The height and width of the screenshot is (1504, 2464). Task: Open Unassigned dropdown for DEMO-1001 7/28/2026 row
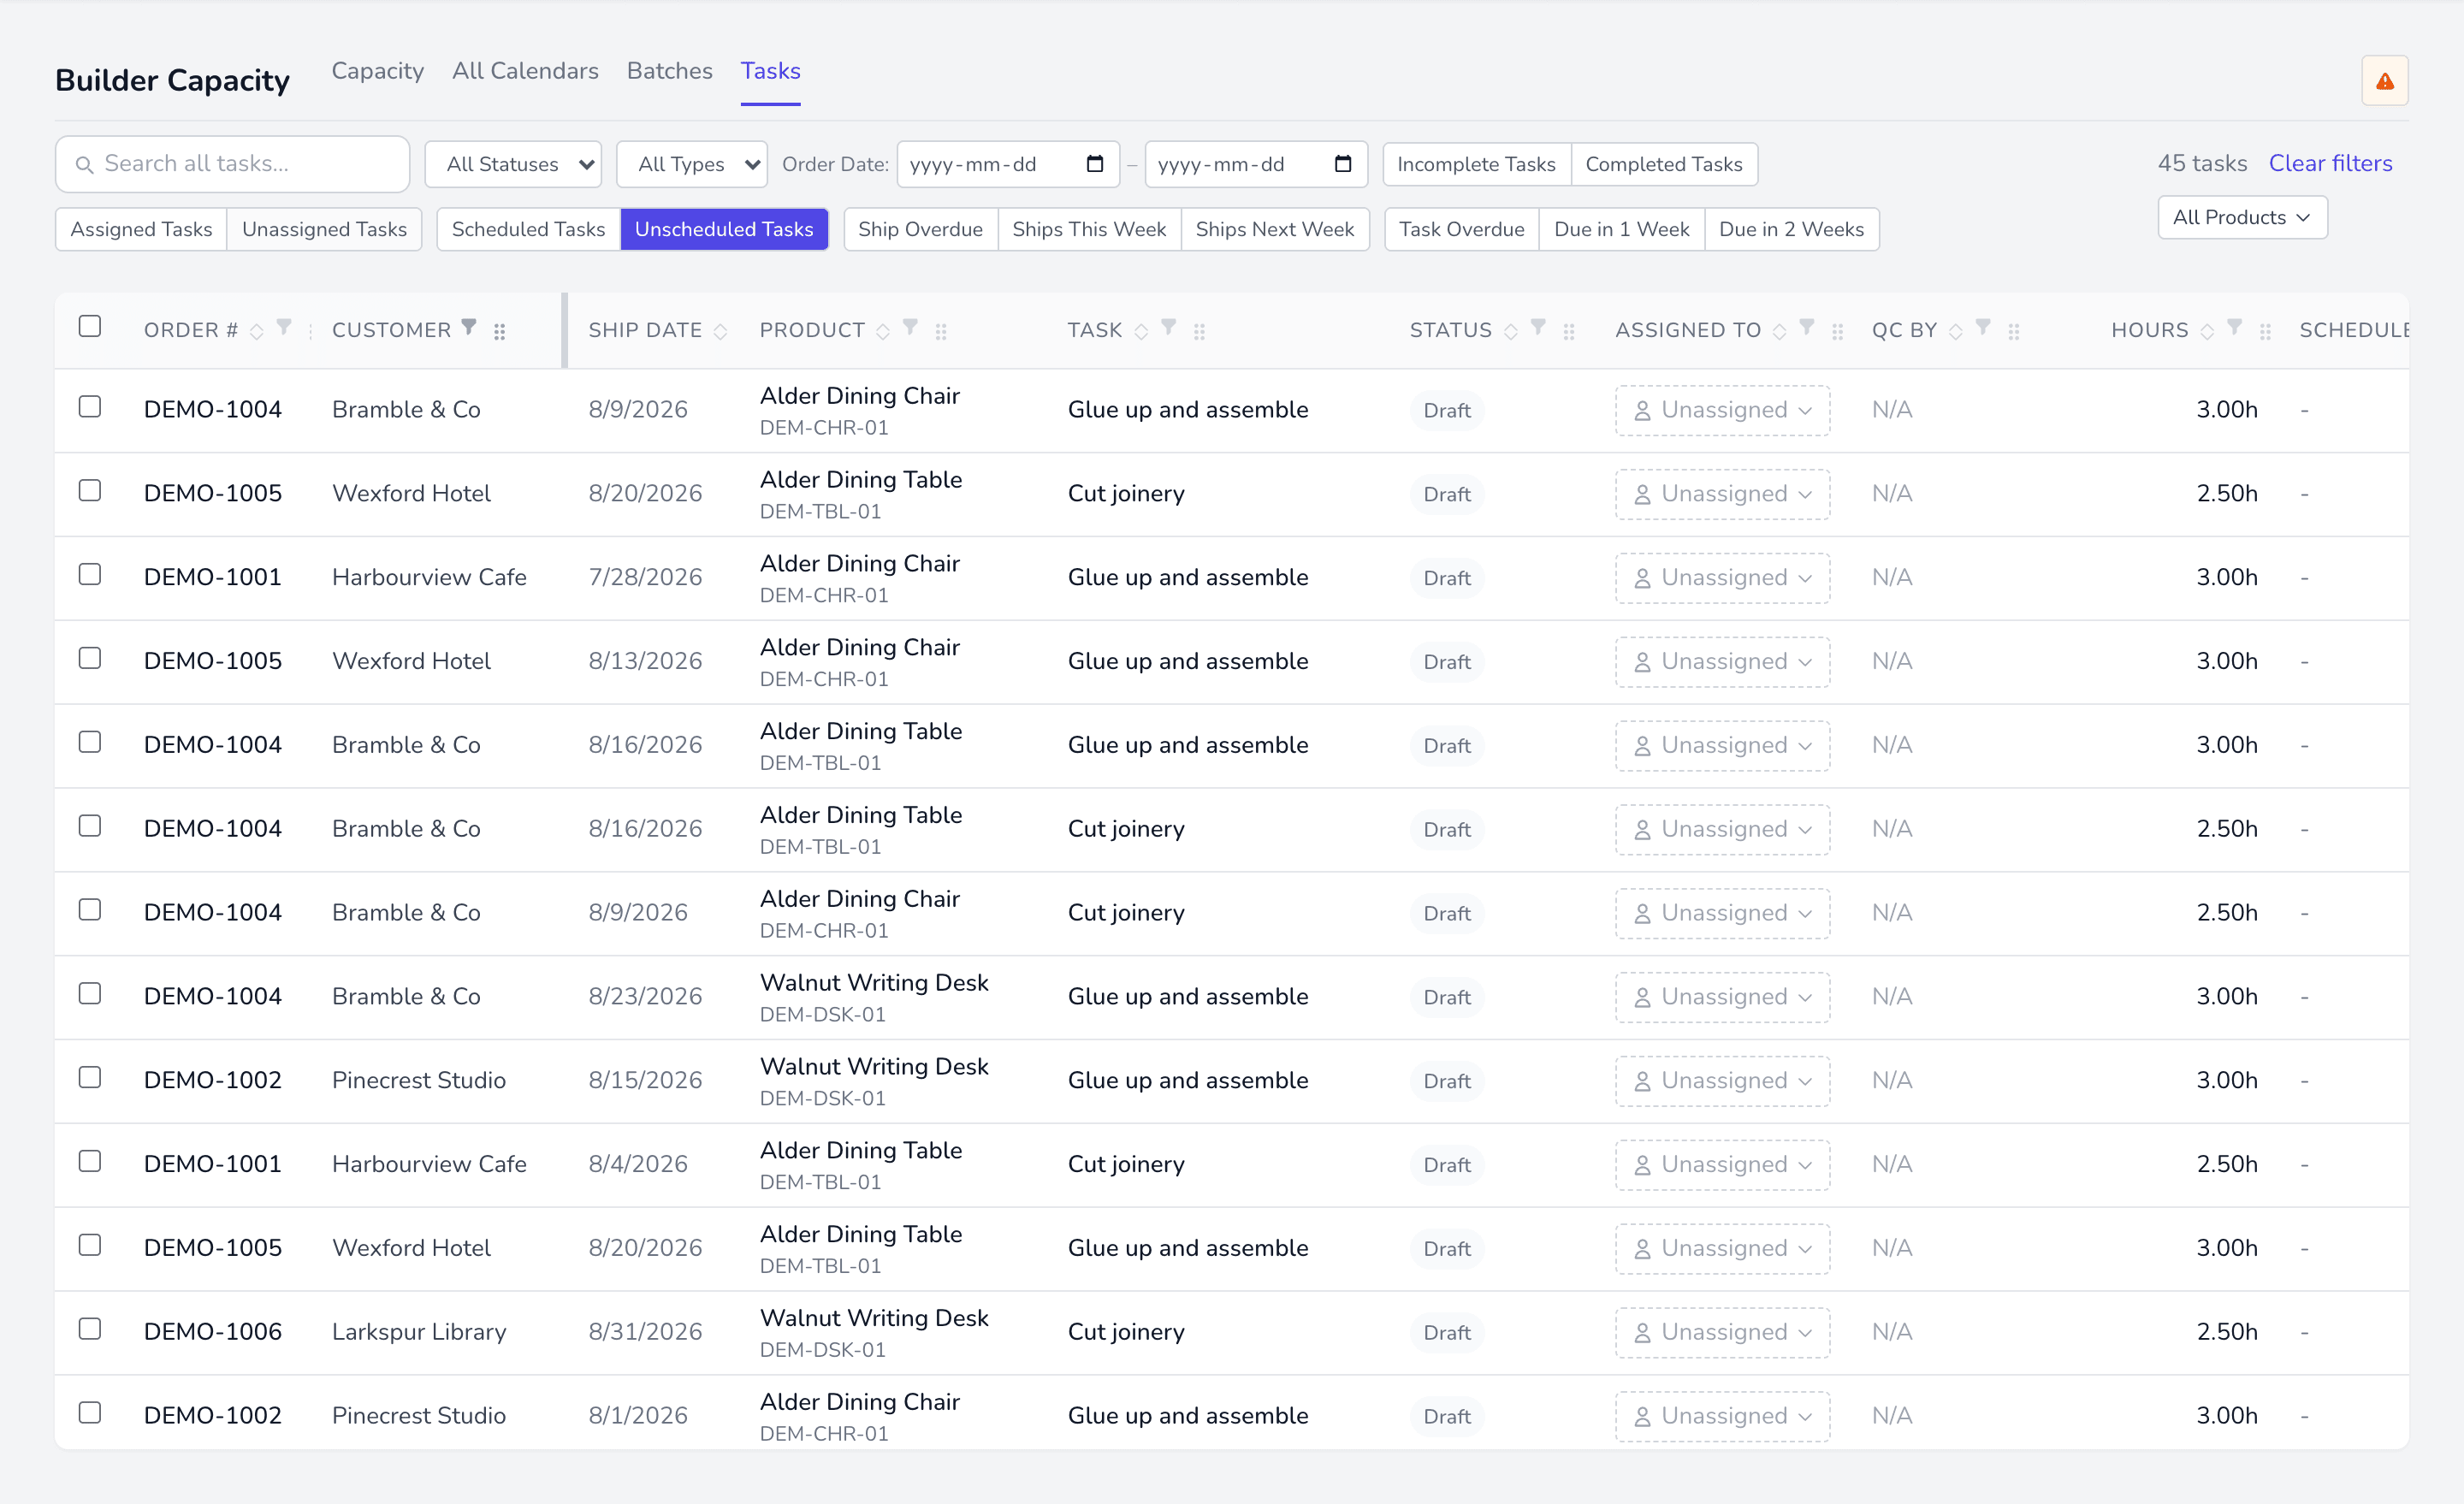1722,578
